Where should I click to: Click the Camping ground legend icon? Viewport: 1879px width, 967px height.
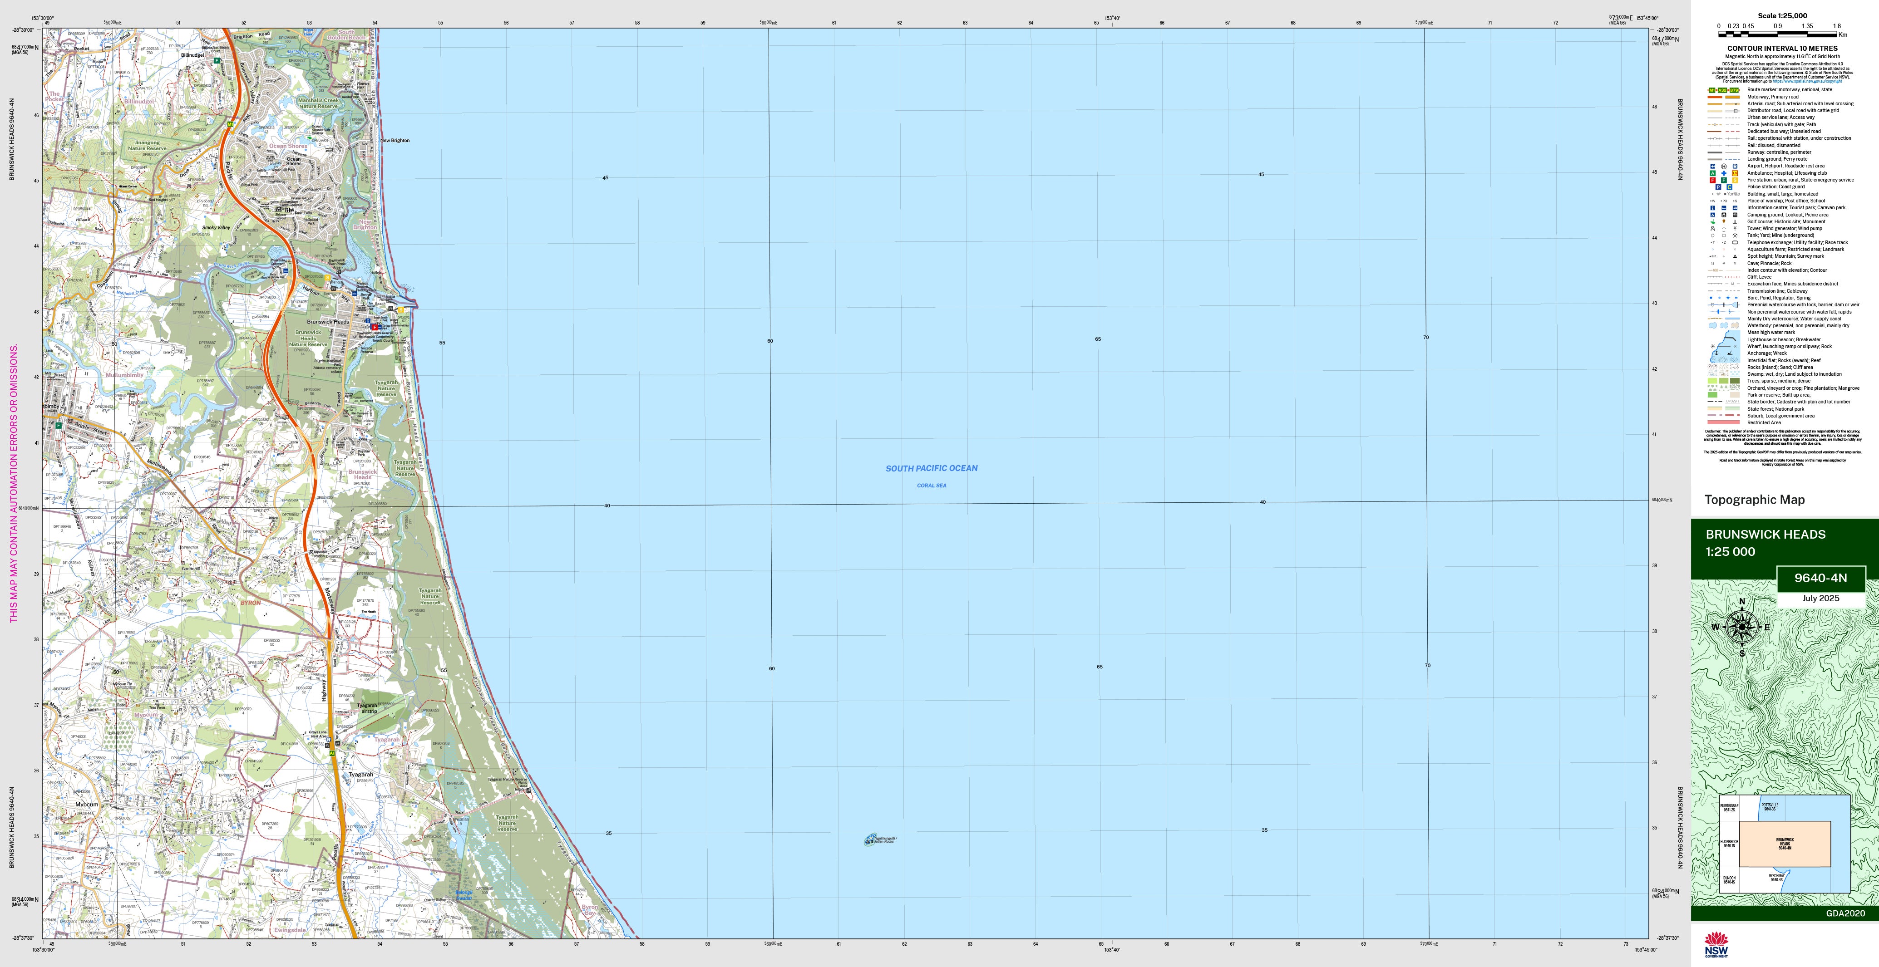pos(1713,215)
